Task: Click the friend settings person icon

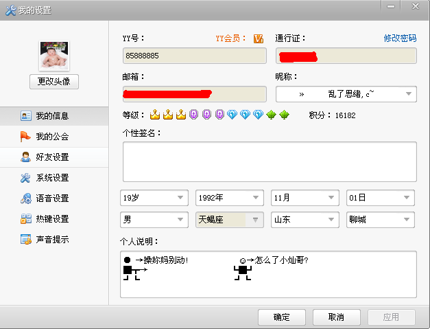Action: (25, 157)
